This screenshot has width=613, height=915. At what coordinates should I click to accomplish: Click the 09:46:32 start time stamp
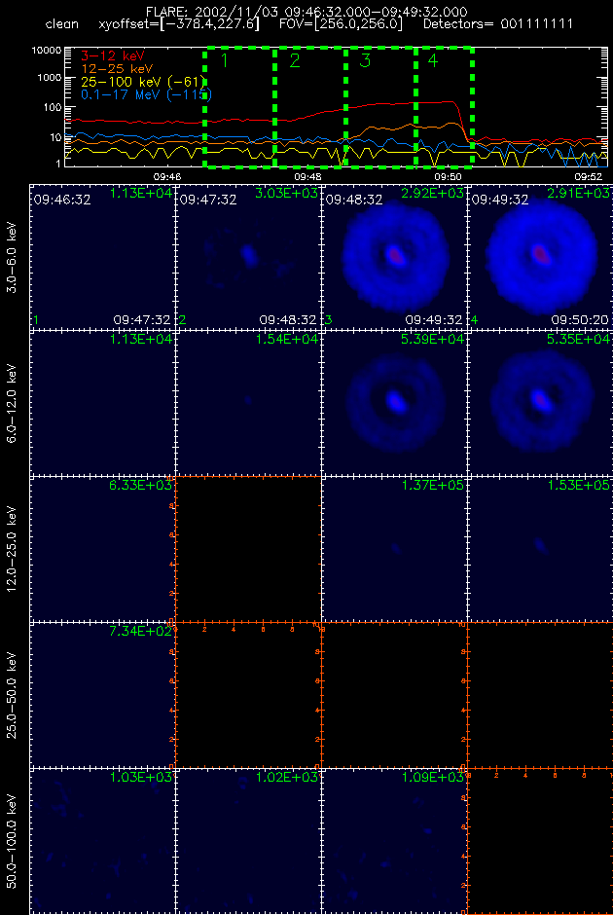62,201
